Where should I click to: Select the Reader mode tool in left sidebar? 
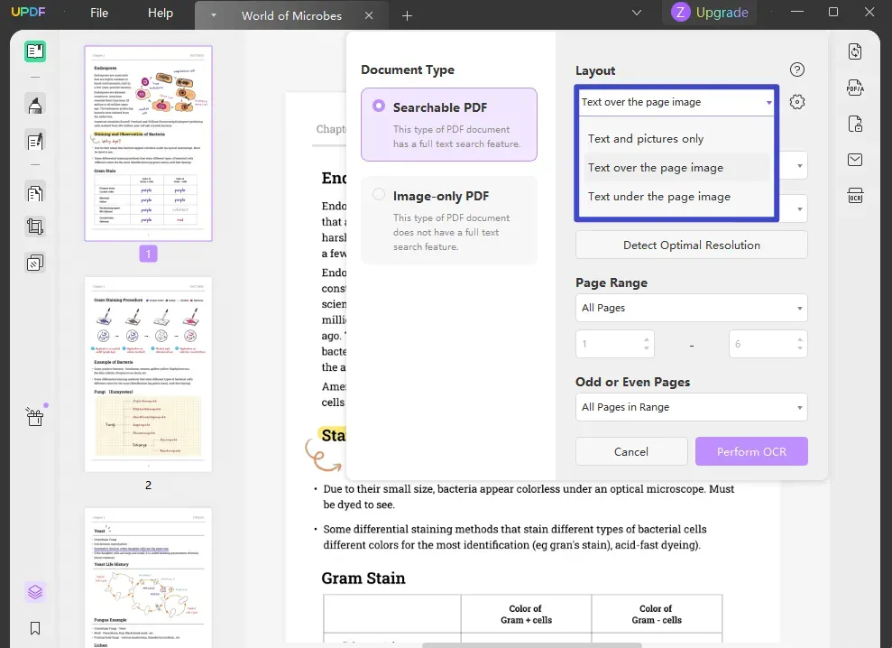coord(34,51)
